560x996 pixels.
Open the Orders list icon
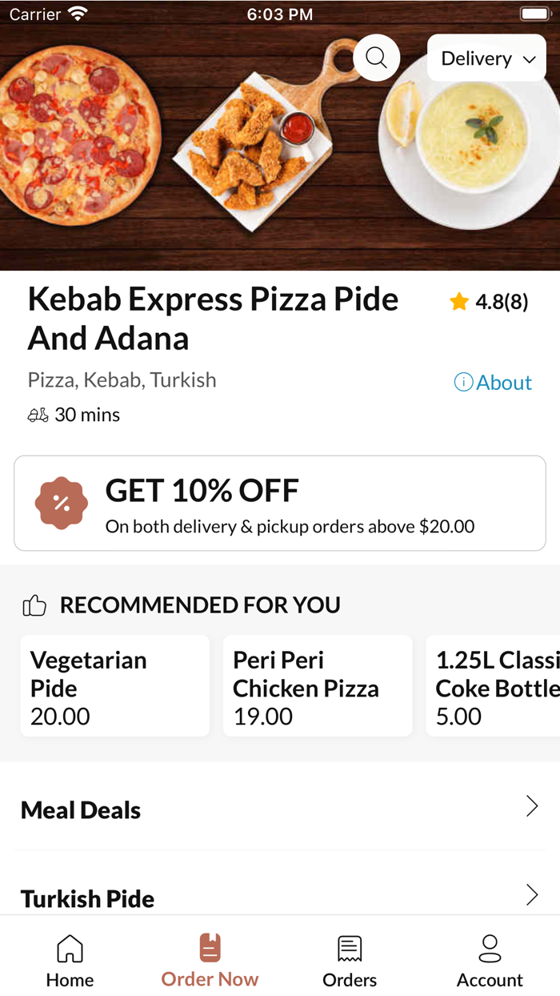coord(350,947)
